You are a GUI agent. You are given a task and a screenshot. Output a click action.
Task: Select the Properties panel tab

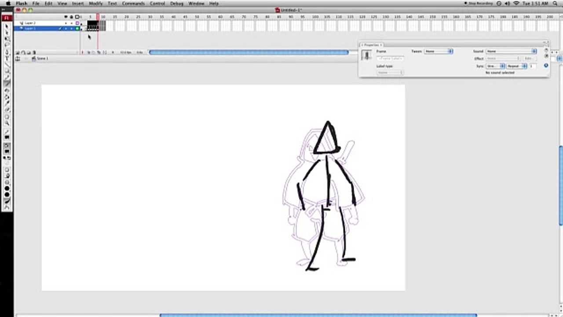click(x=372, y=45)
